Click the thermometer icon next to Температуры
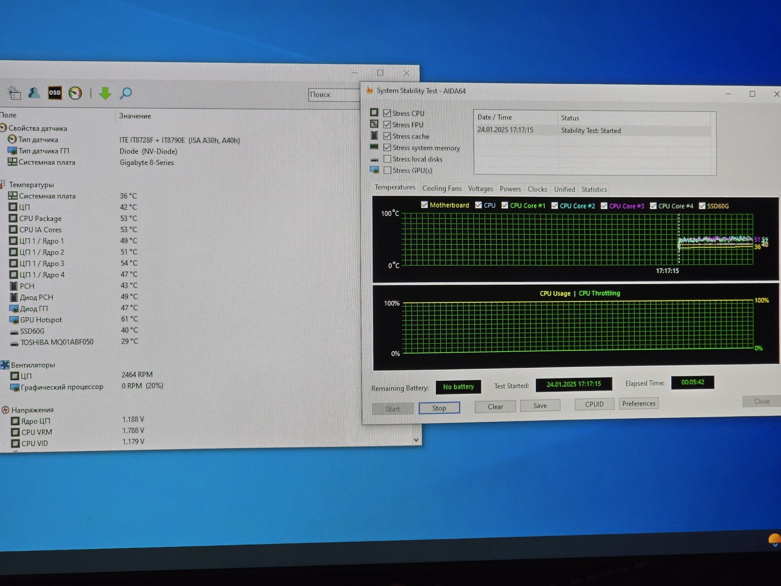The height and width of the screenshot is (586, 781). click(x=3, y=184)
